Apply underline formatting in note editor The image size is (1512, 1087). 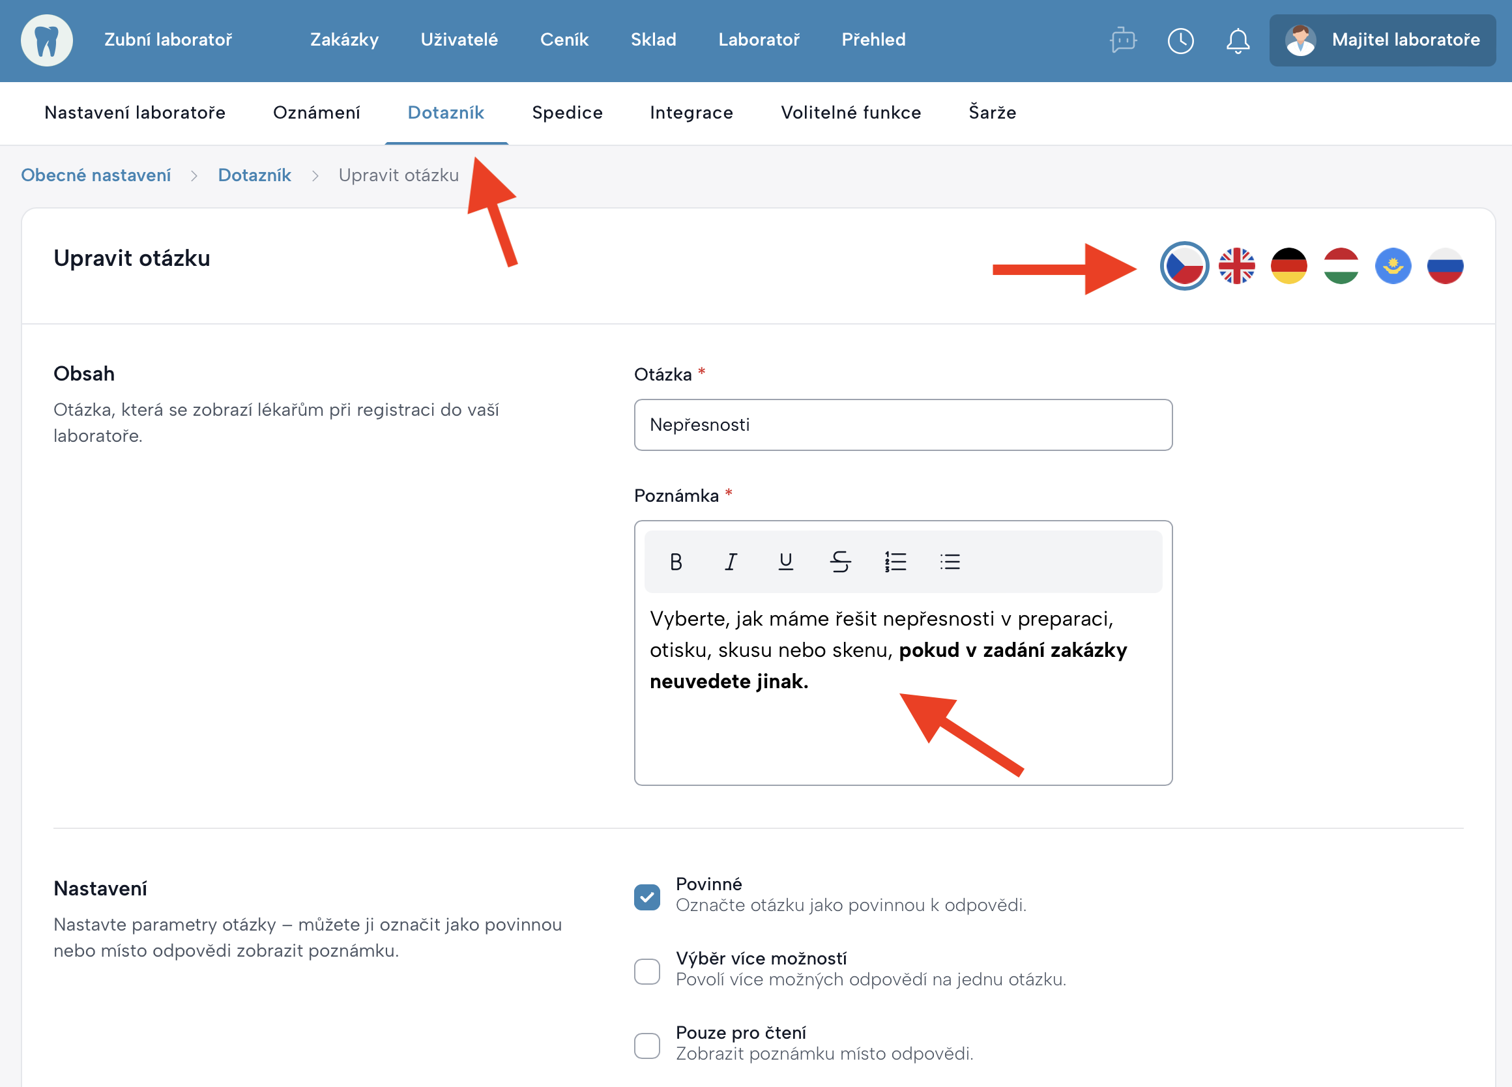pyautogui.click(x=785, y=562)
